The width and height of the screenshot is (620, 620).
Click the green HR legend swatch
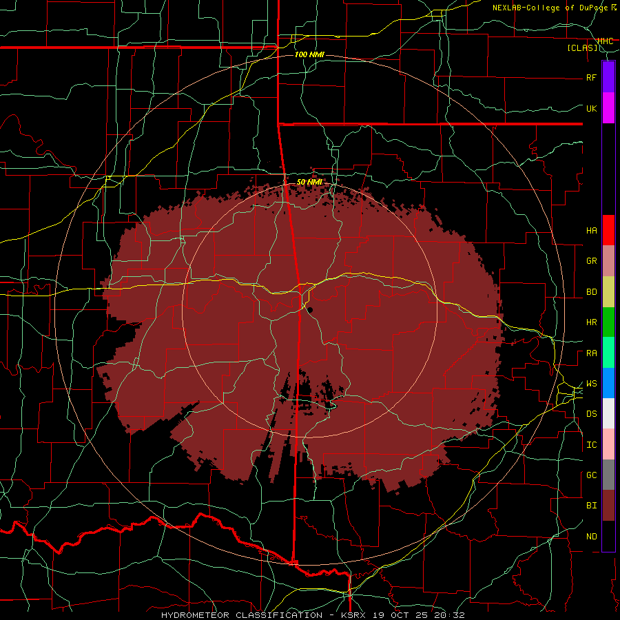(608, 322)
